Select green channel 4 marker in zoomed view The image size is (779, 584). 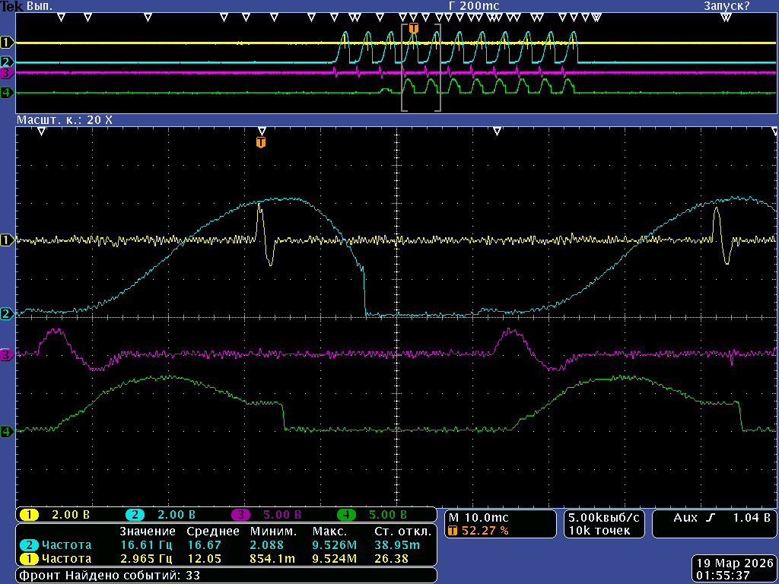[8, 431]
